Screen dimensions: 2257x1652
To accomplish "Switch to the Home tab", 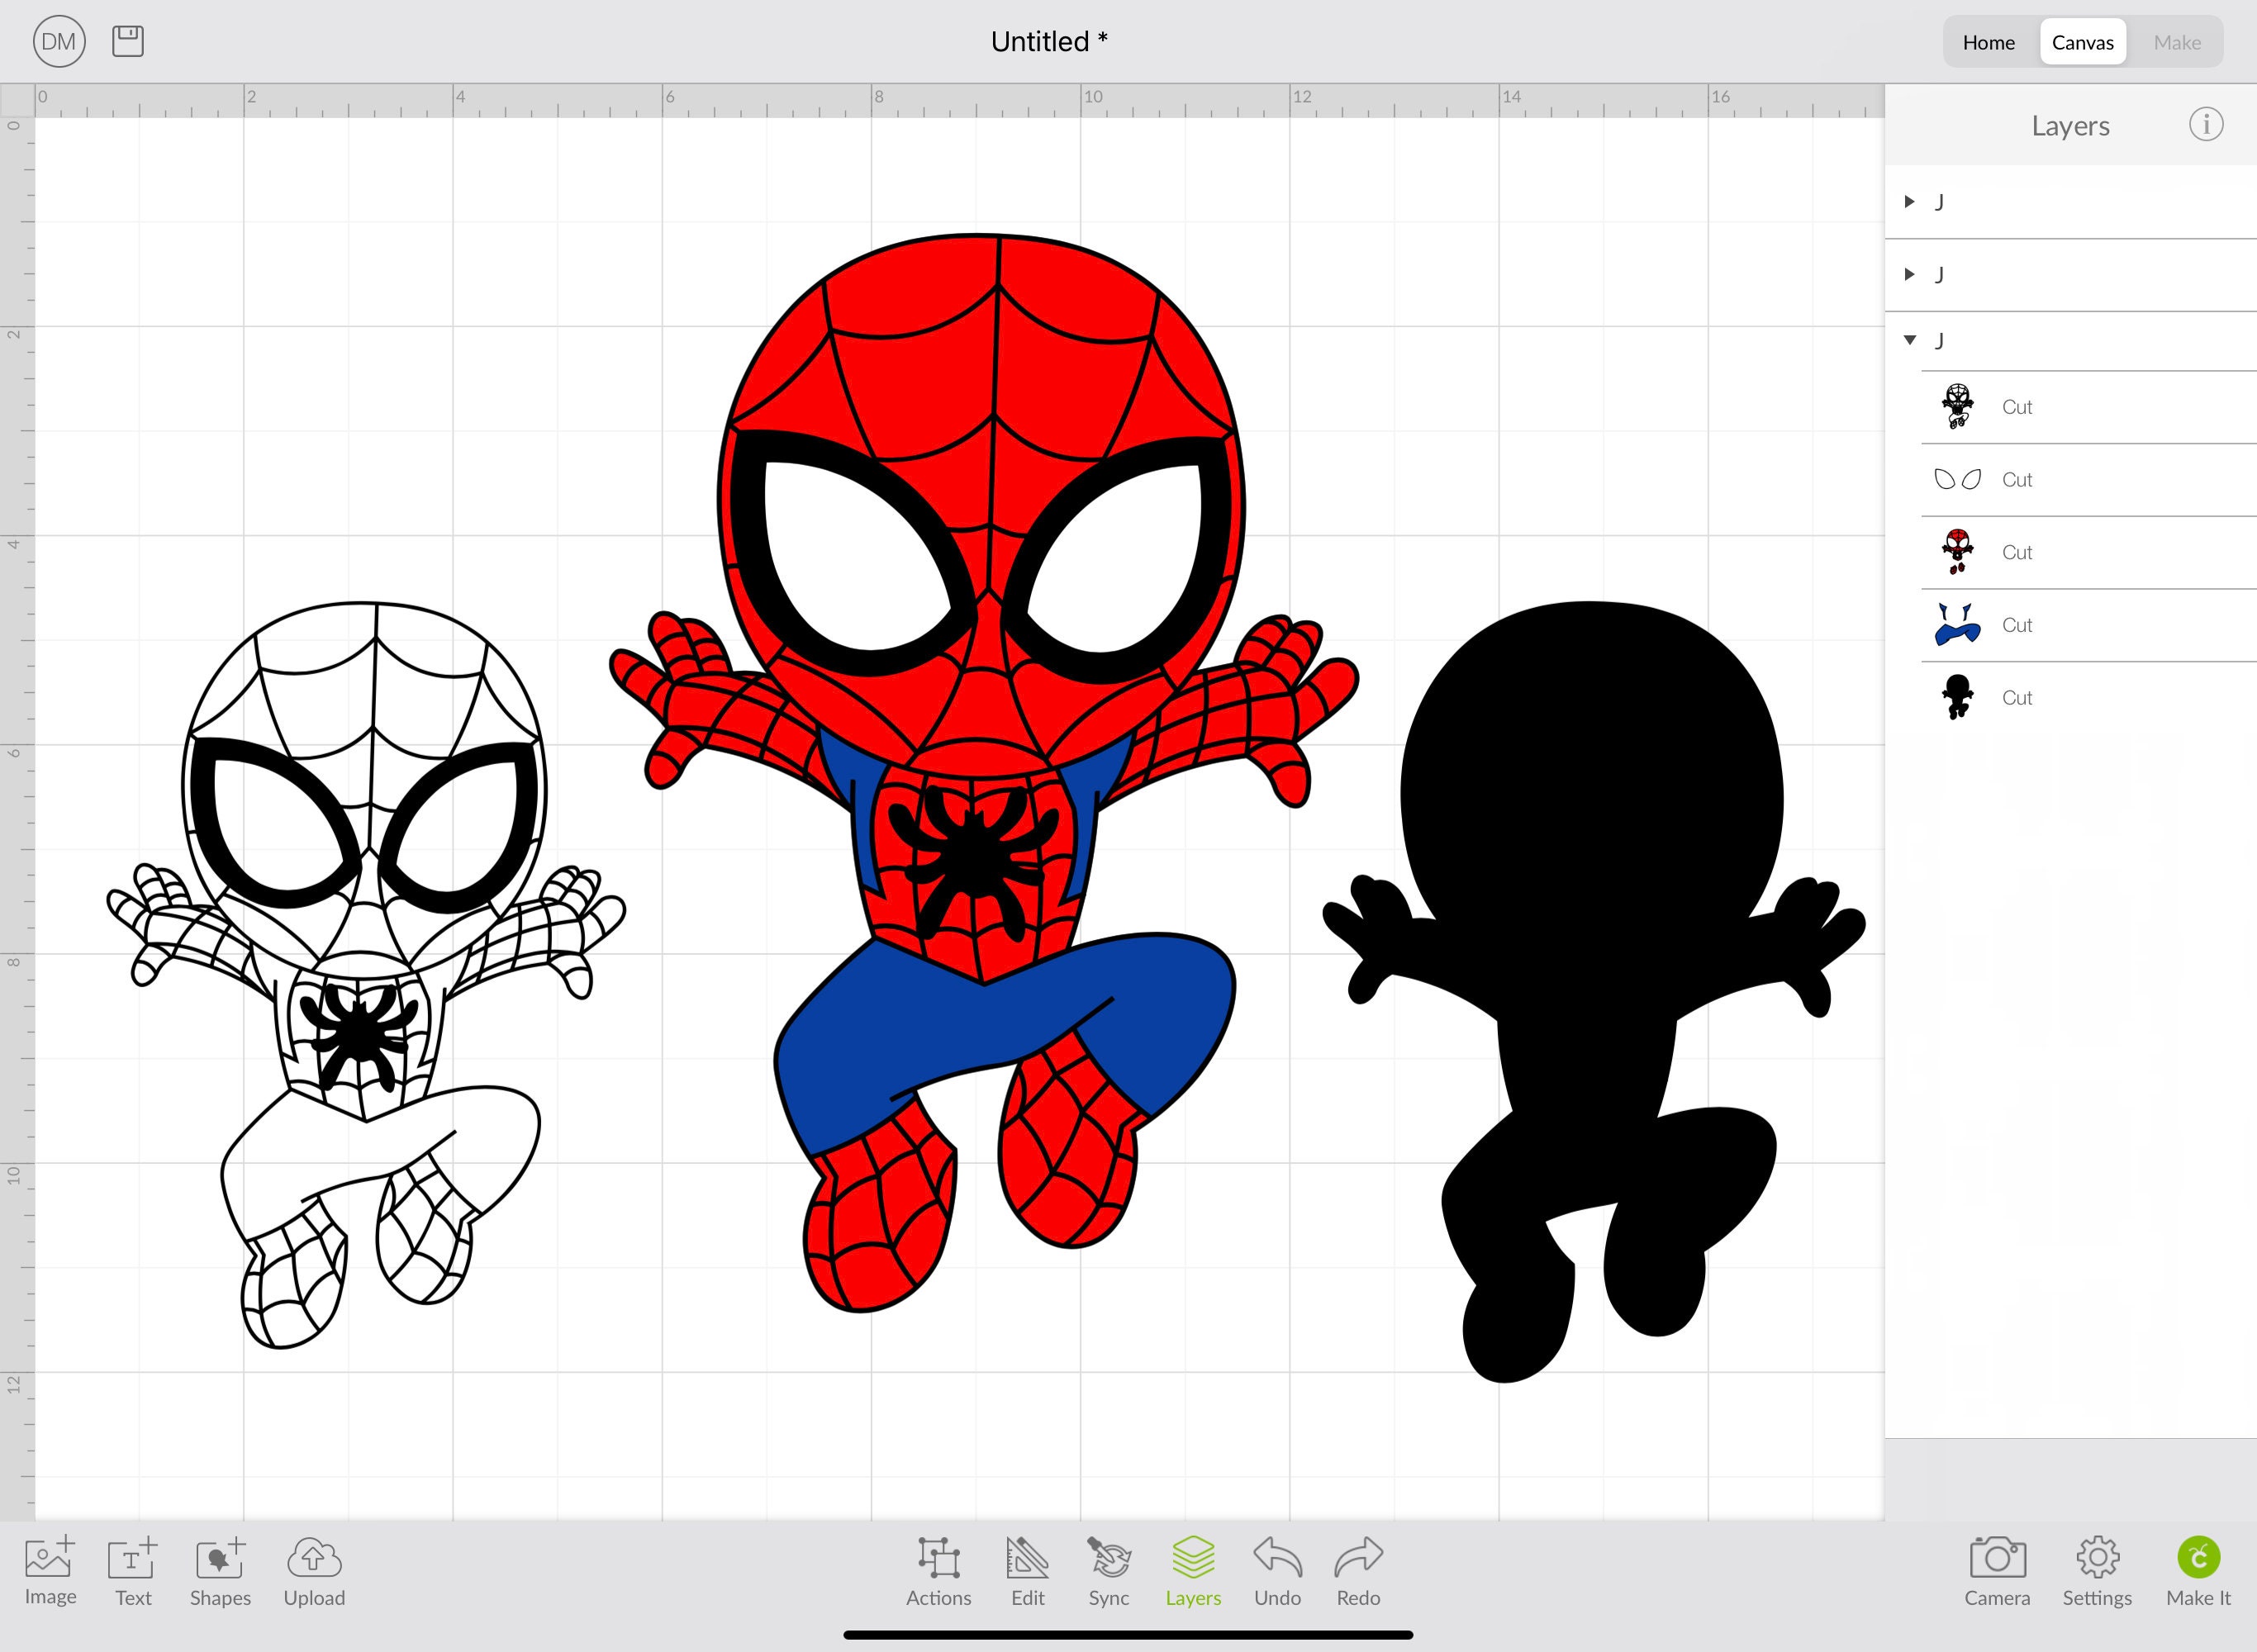I will (1988, 42).
